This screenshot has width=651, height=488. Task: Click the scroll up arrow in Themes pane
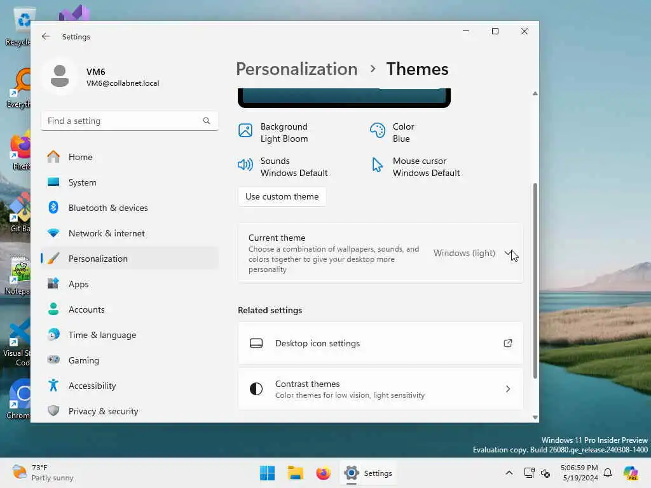[535, 93]
